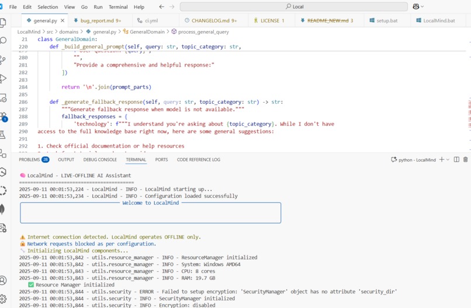Viewport: 471px width, 308px height.
Task: Click sticky scroll line _build_general_prompt
Action: tap(146, 47)
